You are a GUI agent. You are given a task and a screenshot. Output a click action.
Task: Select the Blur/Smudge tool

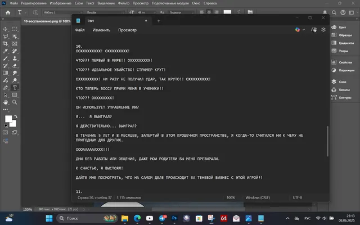coord(15,73)
